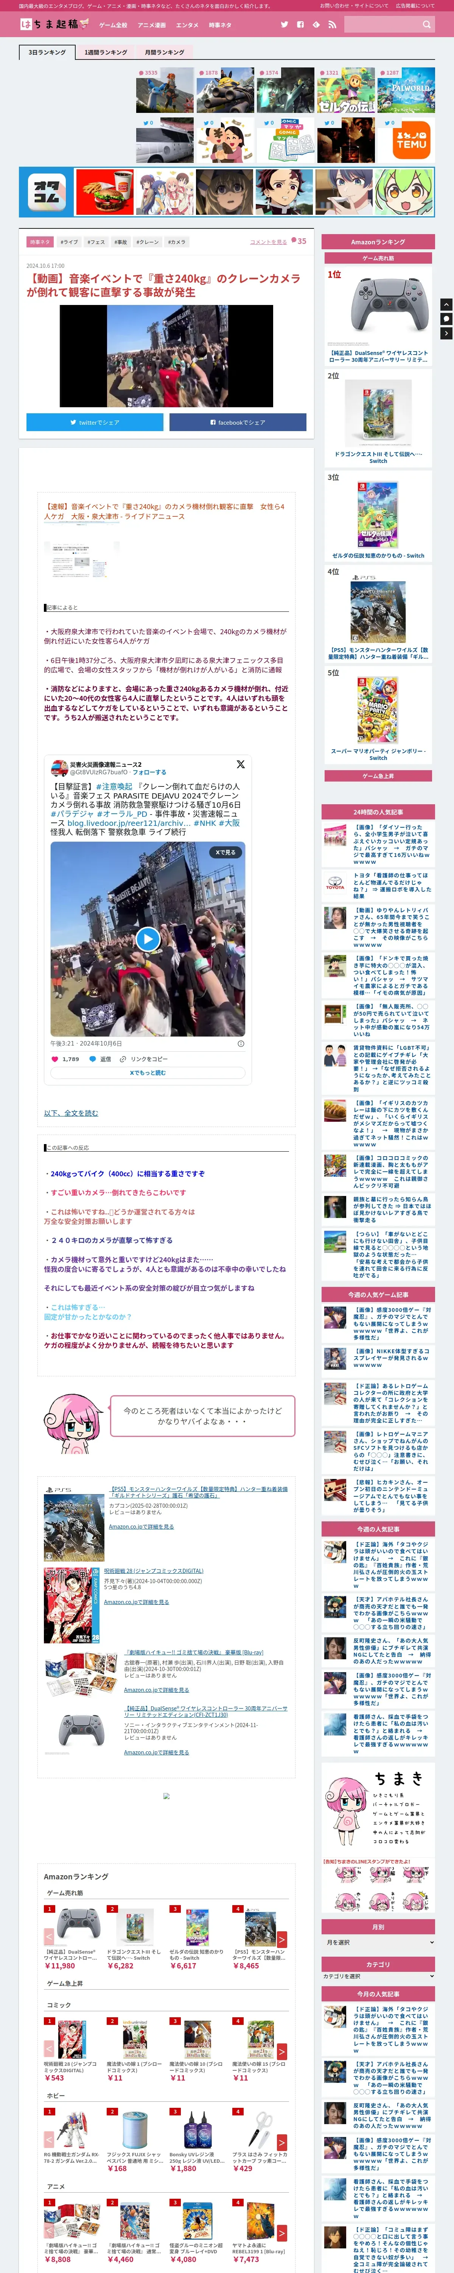Click the reply bubble on embedded tweet
Viewport: 454px width, 2273px height.
(x=93, y=1059)
